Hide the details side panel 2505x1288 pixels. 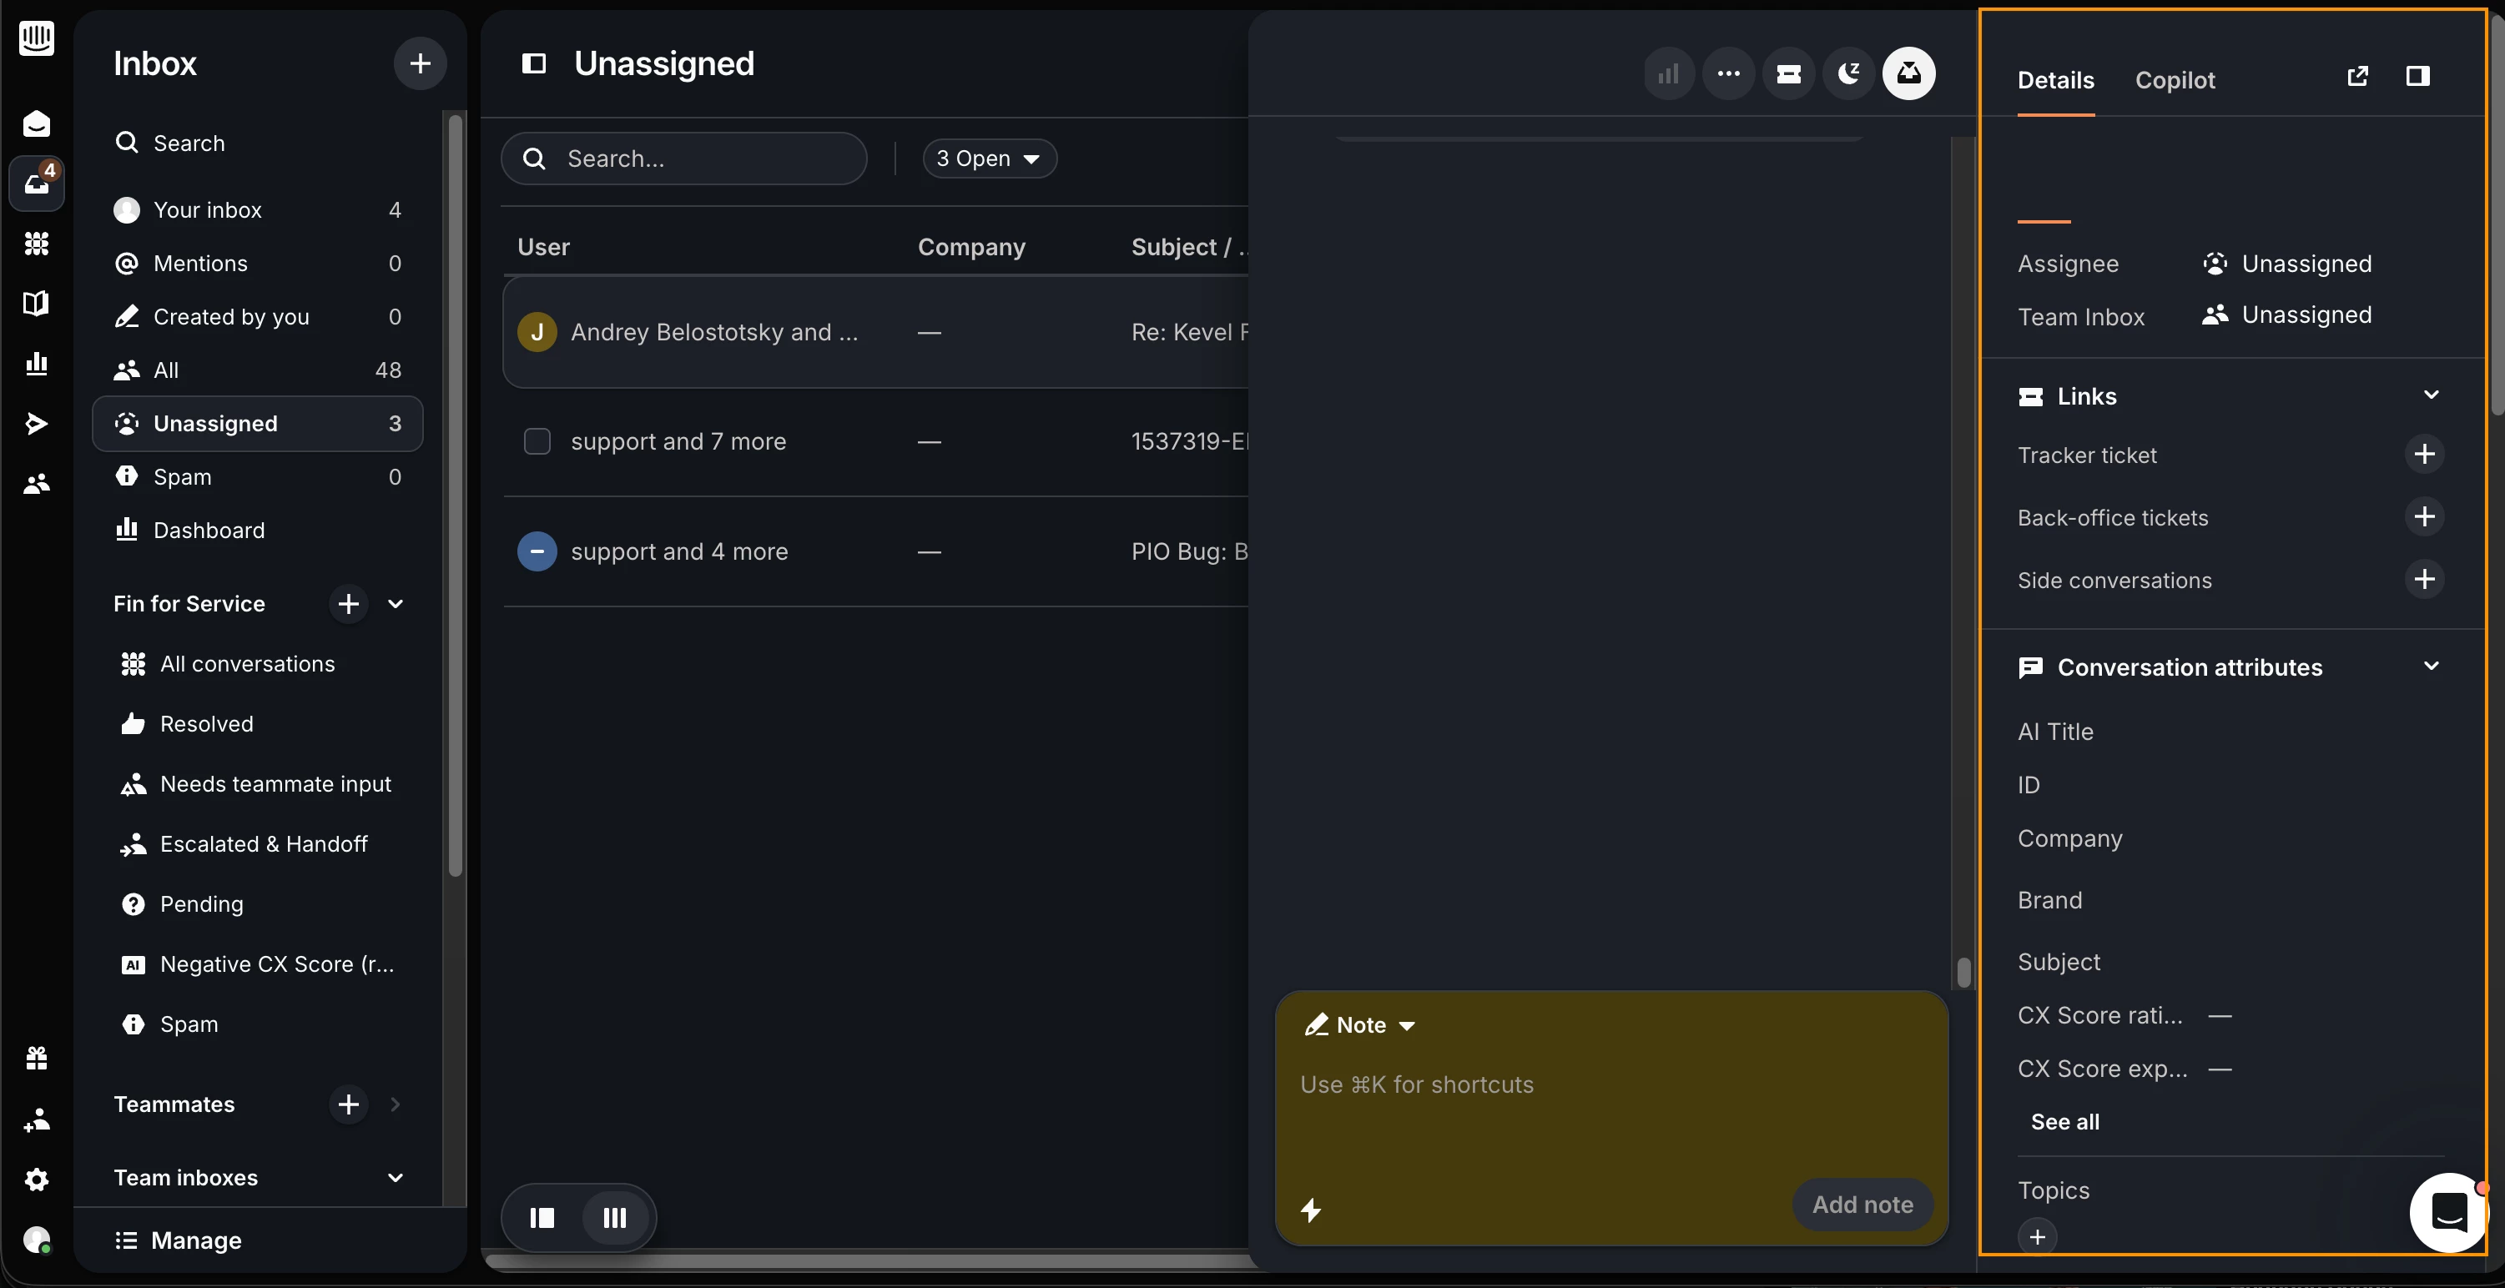coord(2417,76)
